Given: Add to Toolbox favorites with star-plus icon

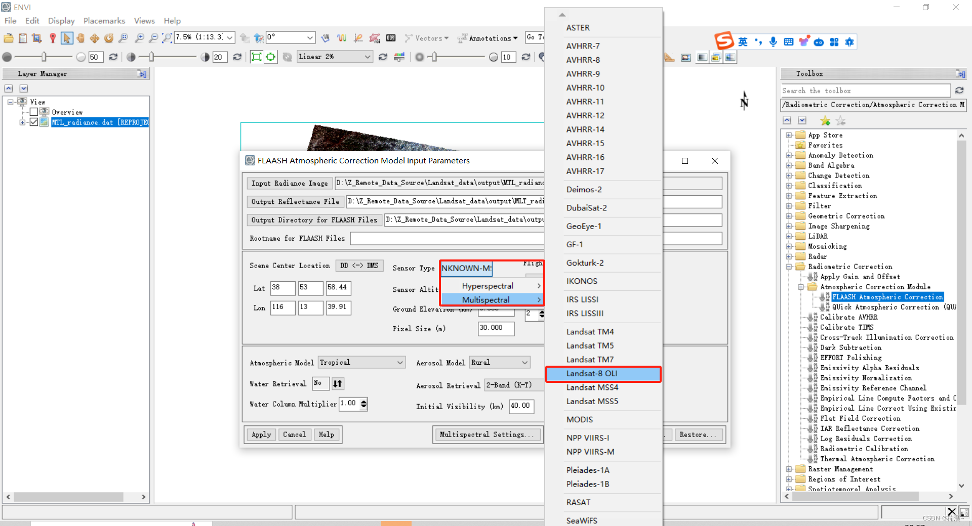Looking at the screenshot, I should [x=825, y=120].
